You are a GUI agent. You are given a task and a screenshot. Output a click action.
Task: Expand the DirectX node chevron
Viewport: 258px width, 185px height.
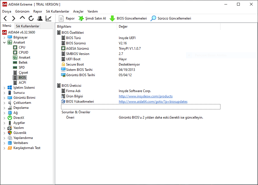4,118
